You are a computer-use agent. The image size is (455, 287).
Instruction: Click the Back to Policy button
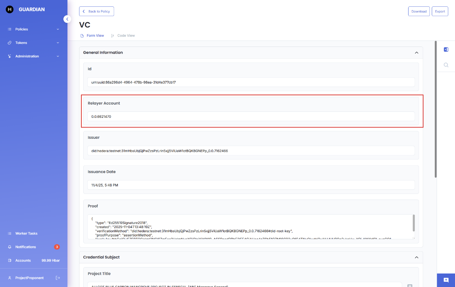pos(96,11)
